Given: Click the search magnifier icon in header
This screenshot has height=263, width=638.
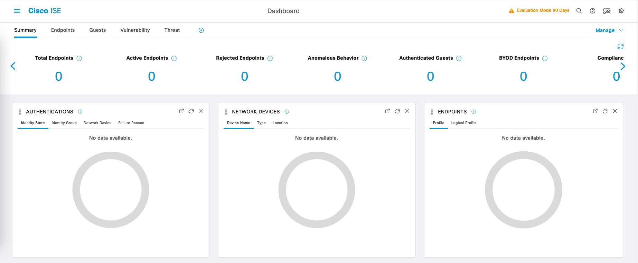Looking at the screenshot, I should point(579,11).
